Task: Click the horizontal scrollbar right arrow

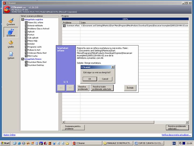Action: point(187,122)
